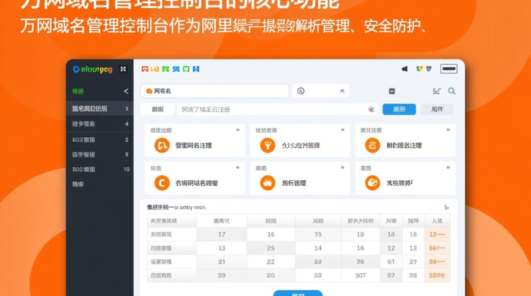The height and width of the screenshot is (296, 531).
Task: Click the speaker icon in the top-right corner
Action: [x=404, y=68]
